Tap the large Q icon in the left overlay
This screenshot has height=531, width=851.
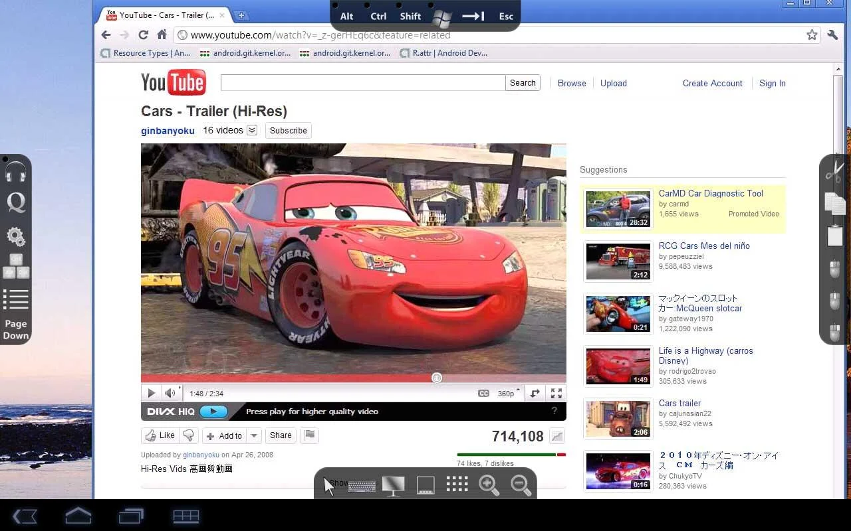[x=16, y=202]
